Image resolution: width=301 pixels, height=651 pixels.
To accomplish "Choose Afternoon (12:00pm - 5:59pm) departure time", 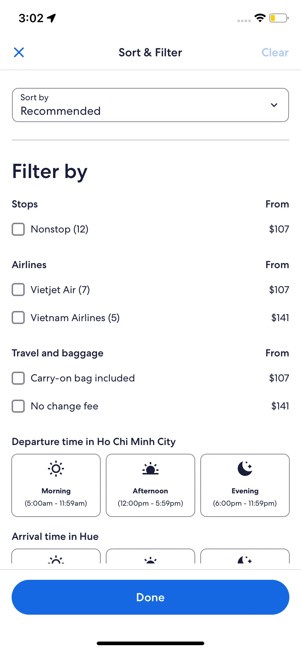I will (150, 485).
